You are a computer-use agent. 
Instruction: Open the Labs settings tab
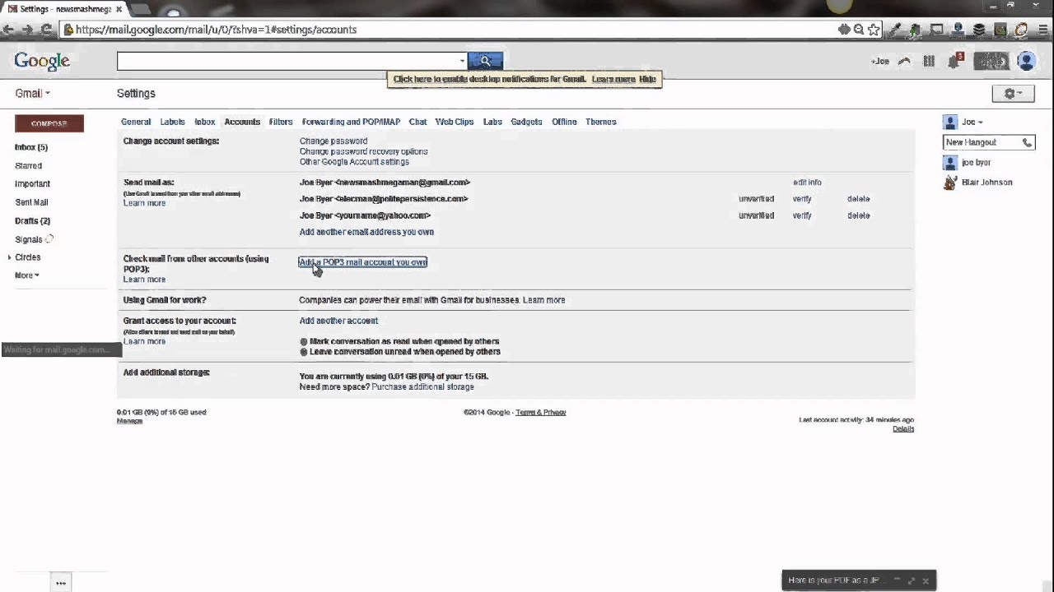(x=492, y=122)
